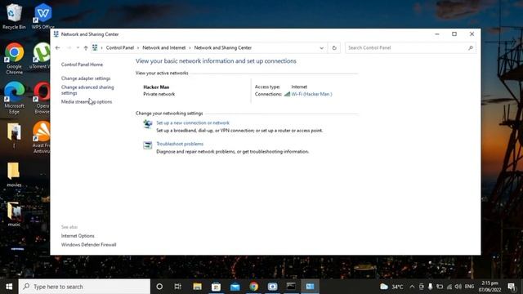Launch Microsoft Edge from desktop
This screenshot has width=523, height=294.
point(14,98)
